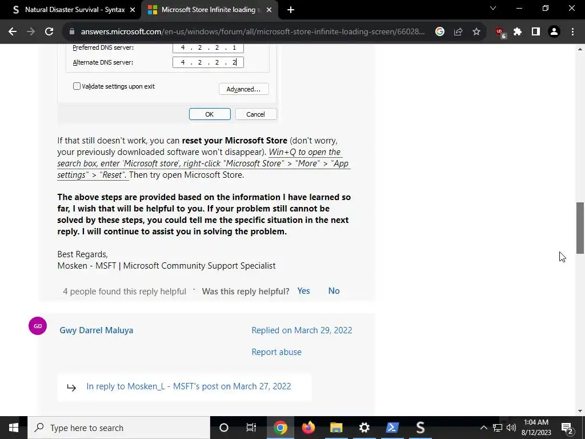The width and height of the screenshot is (585, 439).
Task: Open the Windows Start menu
Action: pyautogui.click(x=14, y=428)
